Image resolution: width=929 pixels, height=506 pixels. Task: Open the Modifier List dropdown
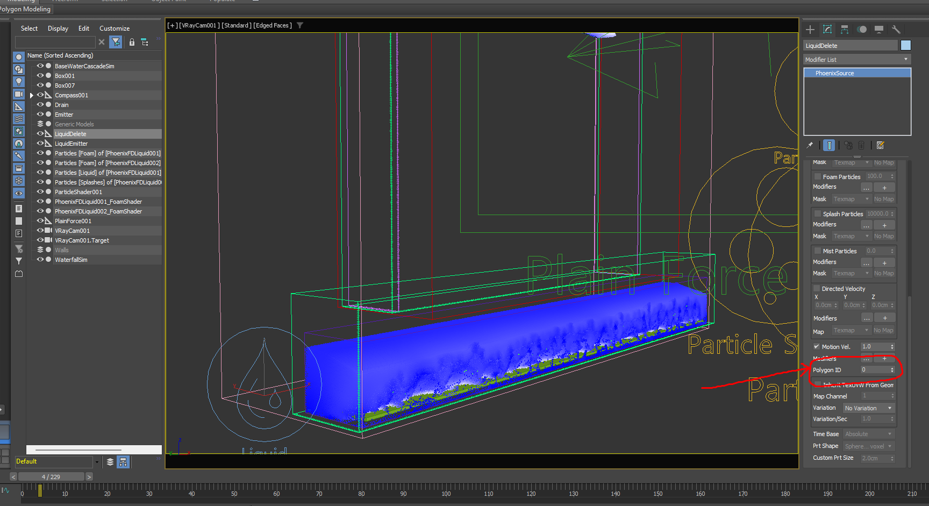pos(857,60)
